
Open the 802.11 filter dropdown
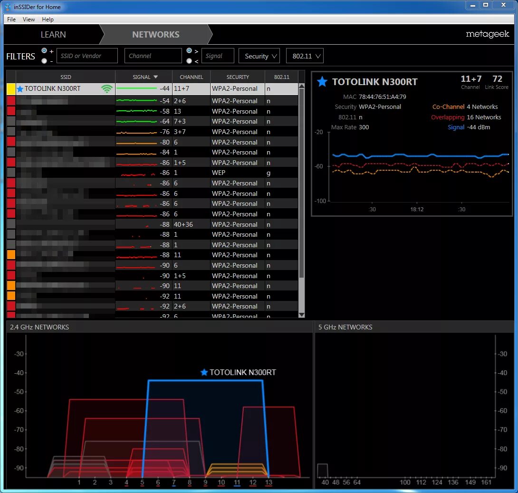pos(305,56)
